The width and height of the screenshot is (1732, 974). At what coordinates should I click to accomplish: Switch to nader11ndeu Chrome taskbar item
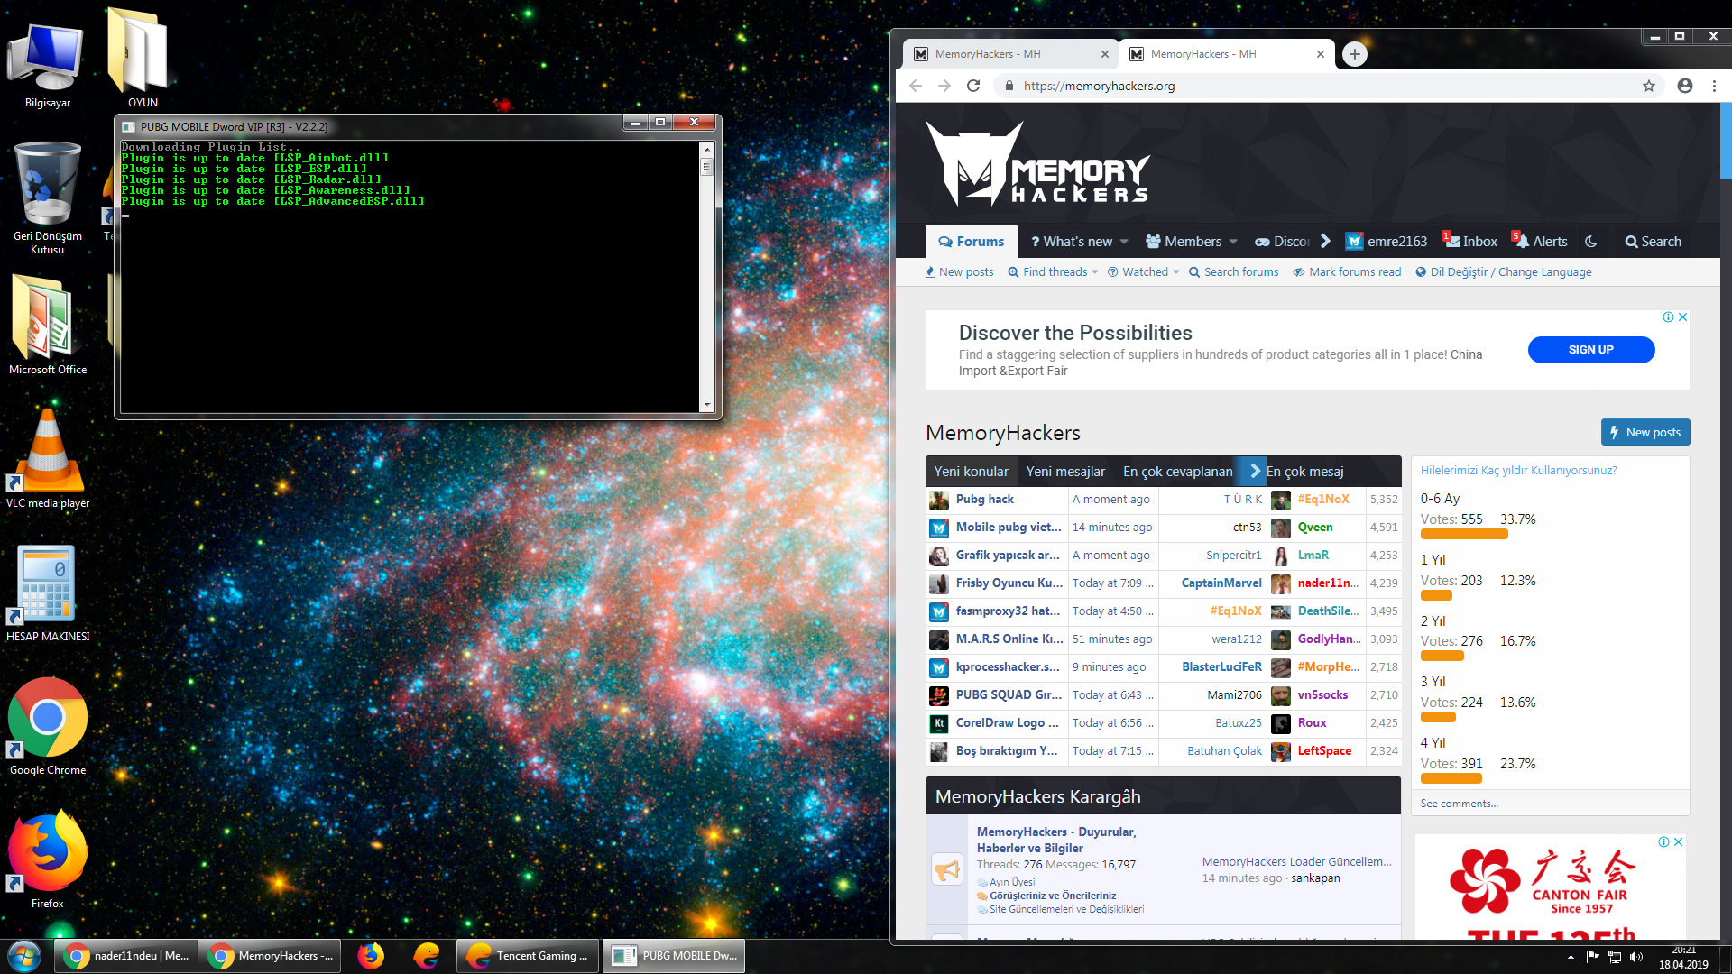[x=126, y=956]
